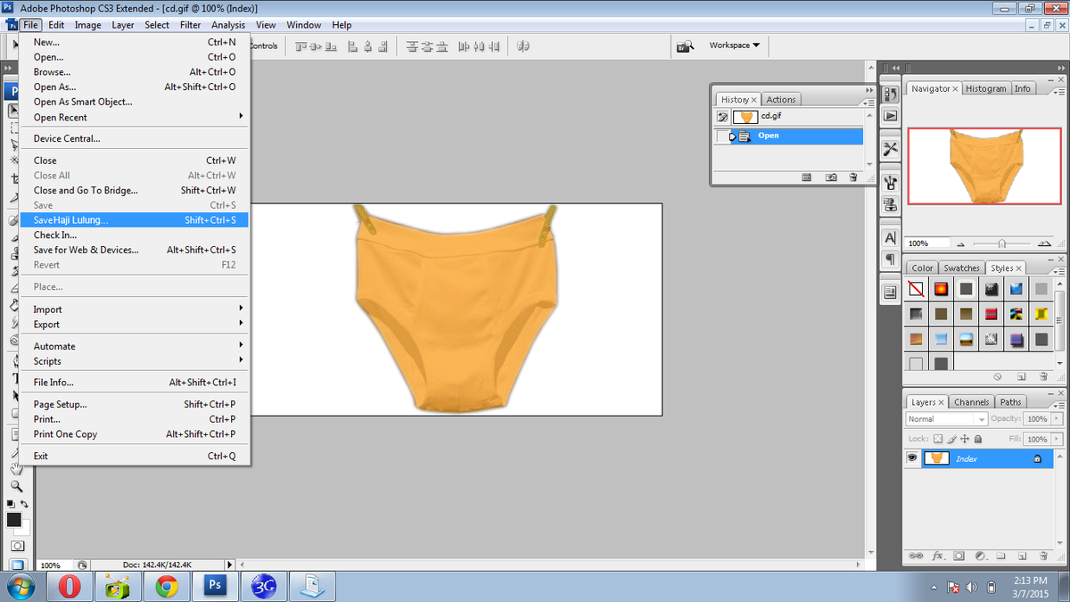Click Quick Mask mode icon in toolbox
Image resolution: width=1070 pixels, height=602 pixels.
pos(17,545)
